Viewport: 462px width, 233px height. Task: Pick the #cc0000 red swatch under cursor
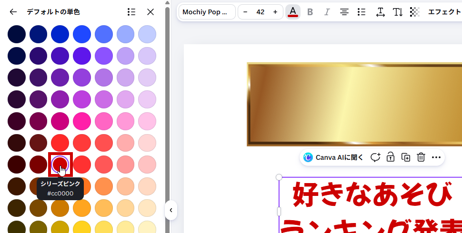[x=60, y=165]
